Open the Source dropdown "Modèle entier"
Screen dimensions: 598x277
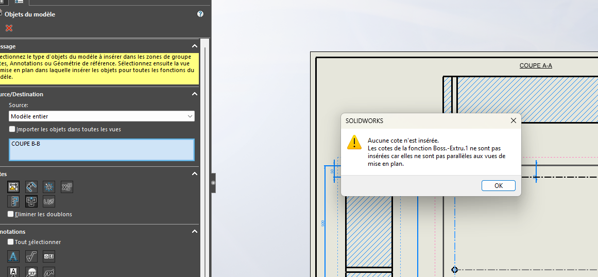pos(101,116)
